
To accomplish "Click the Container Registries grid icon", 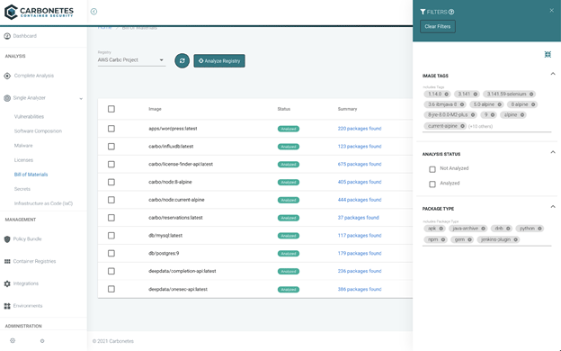I will point(7,262).
